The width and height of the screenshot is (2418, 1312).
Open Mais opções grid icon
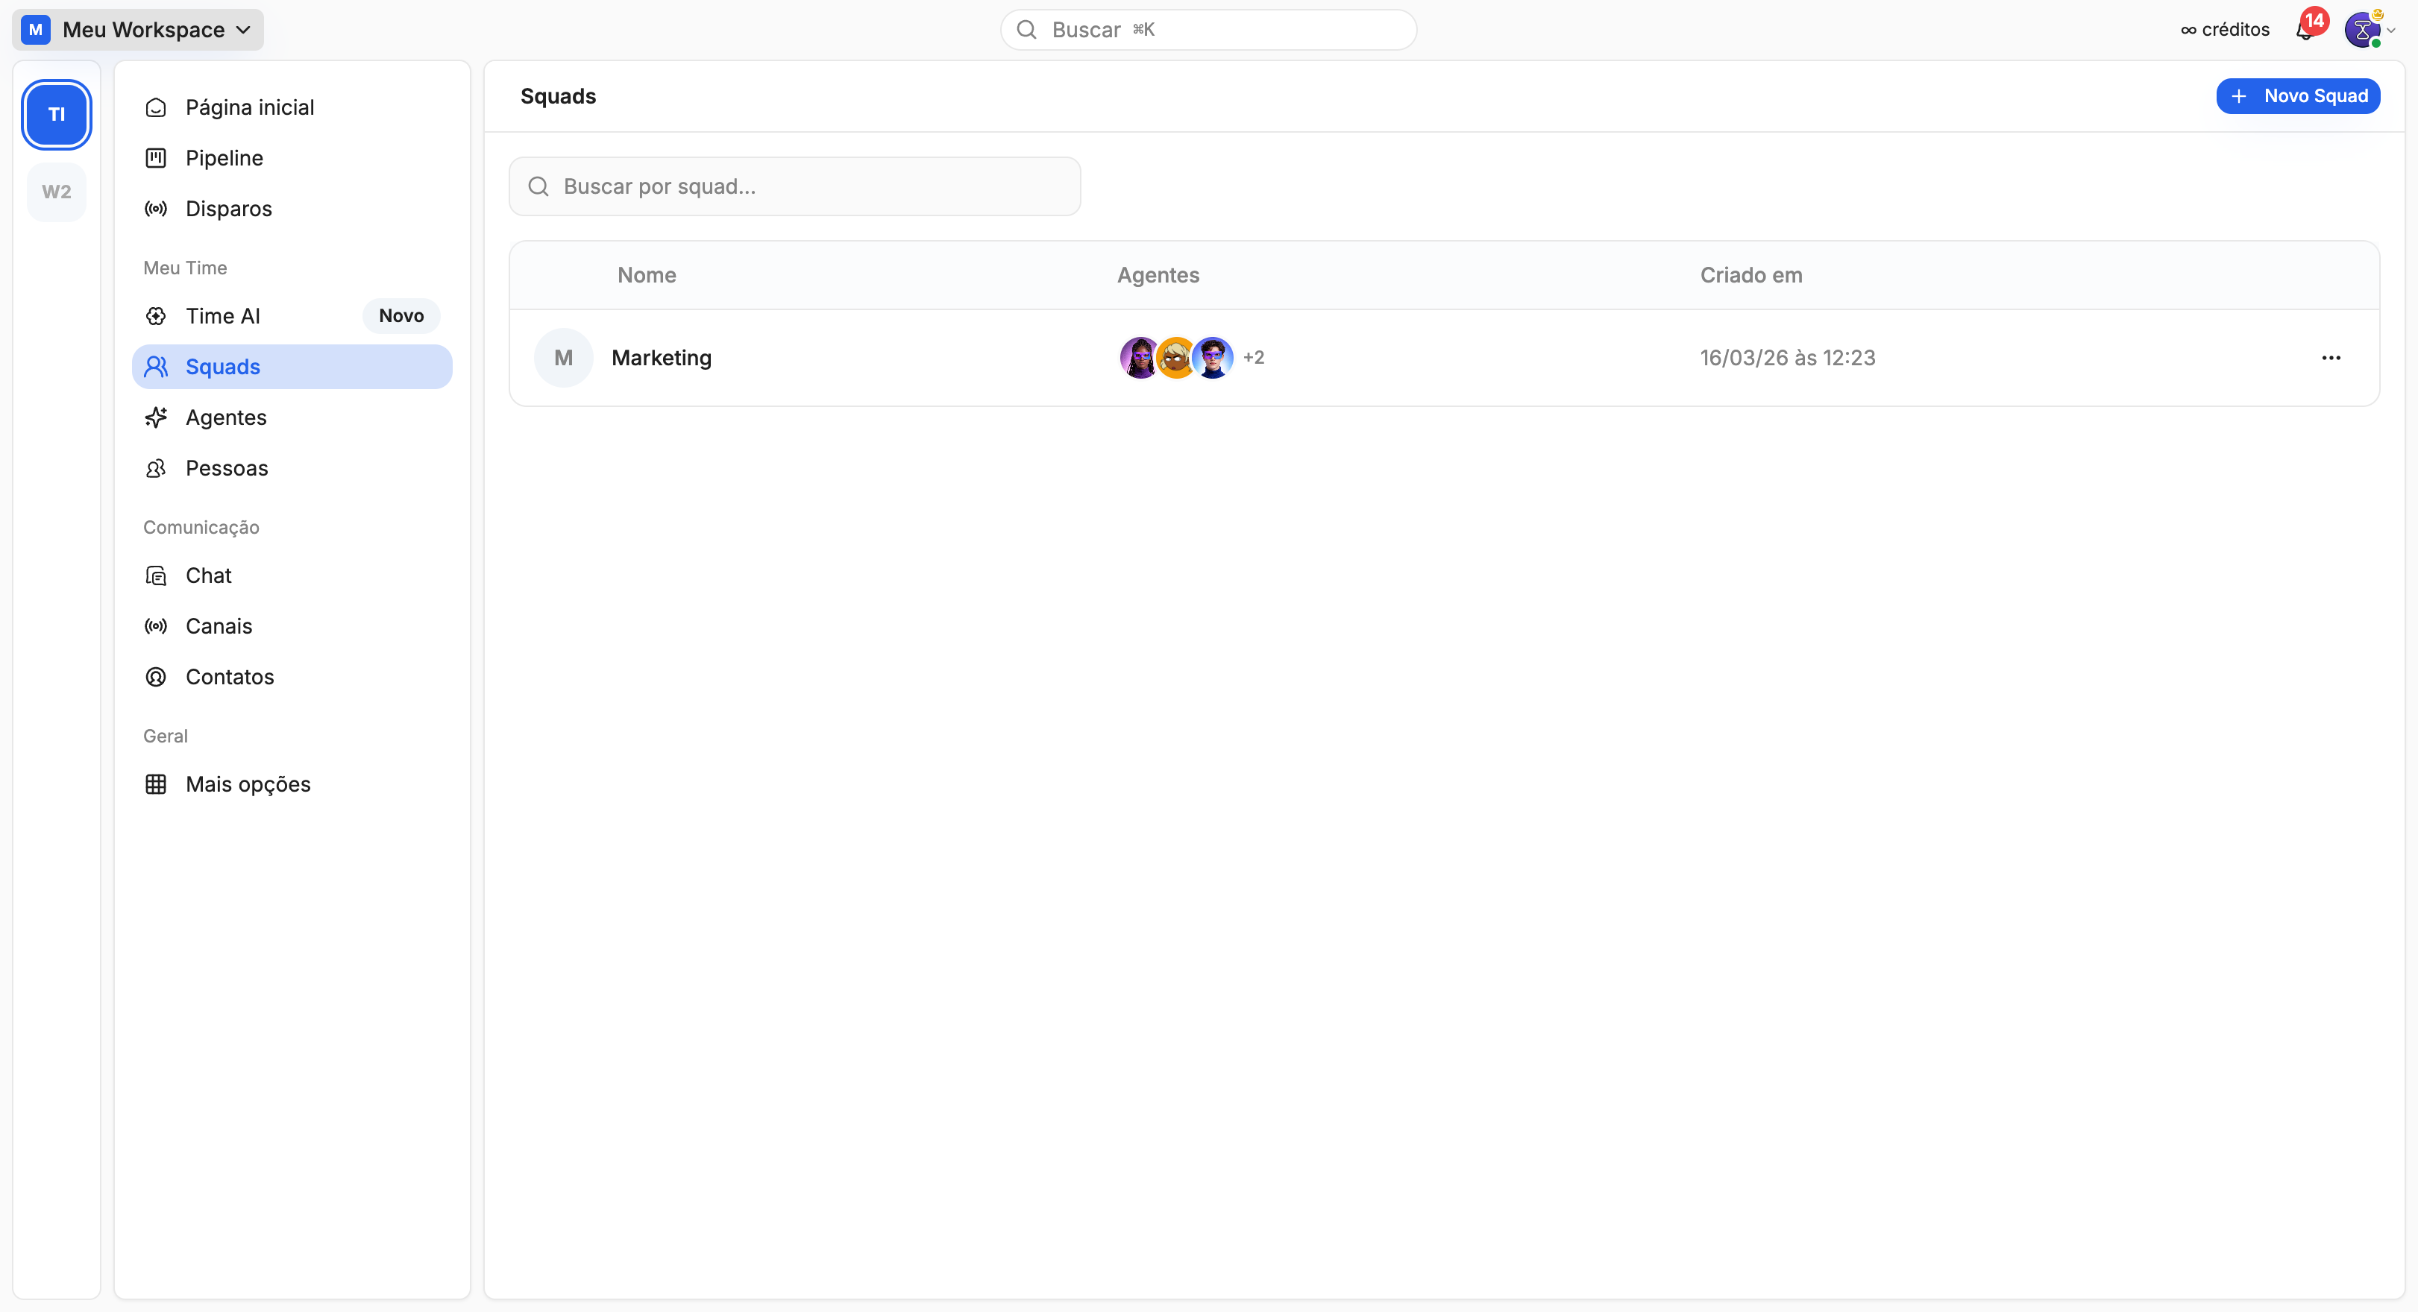point(156,784)
